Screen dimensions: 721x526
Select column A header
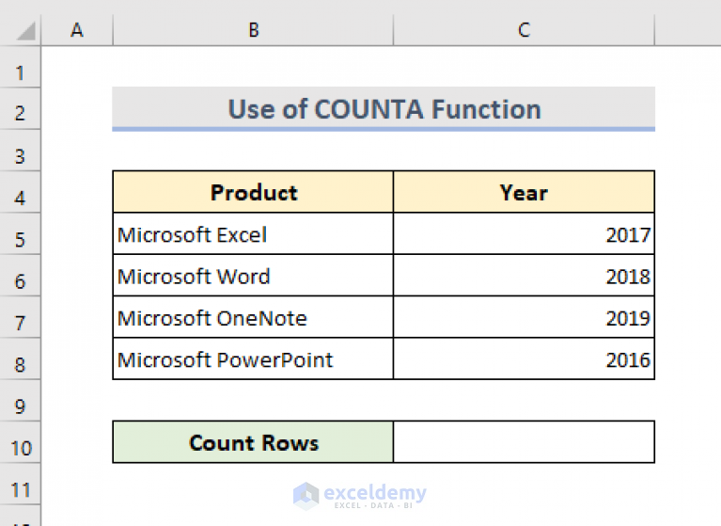(77, 30)
